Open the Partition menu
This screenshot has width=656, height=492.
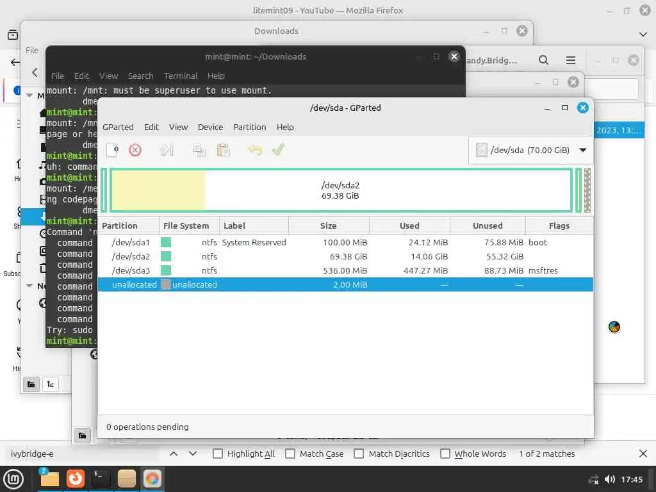(x=249, y=127)
